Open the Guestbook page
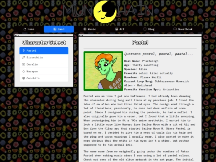Image resolution: width=216 pixels, height=162 pixels. coord(183,29)
